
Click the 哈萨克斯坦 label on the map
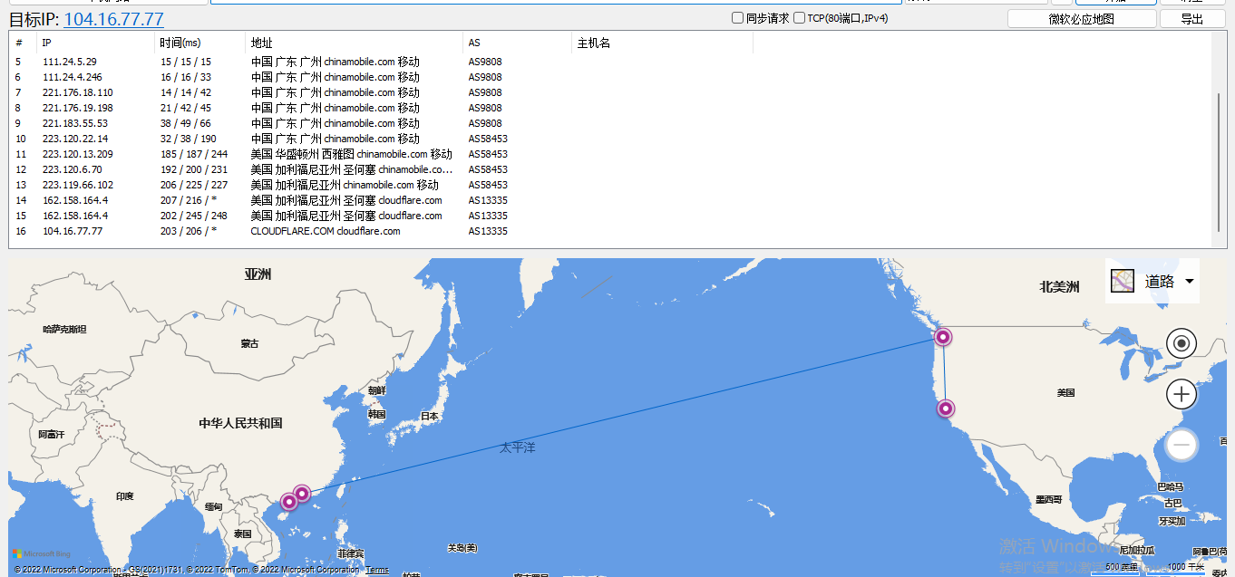pyautogui.click(x=64, y=330)
